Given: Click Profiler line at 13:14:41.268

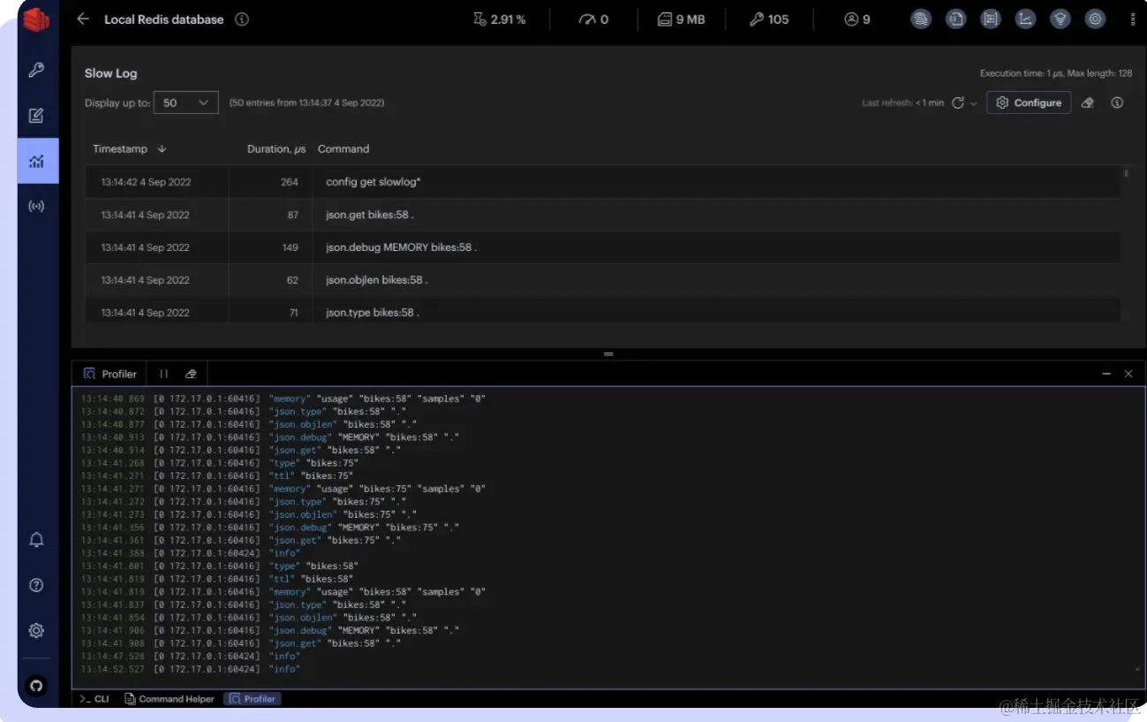Looking at the screenshot, I should (x=220, y=463).
